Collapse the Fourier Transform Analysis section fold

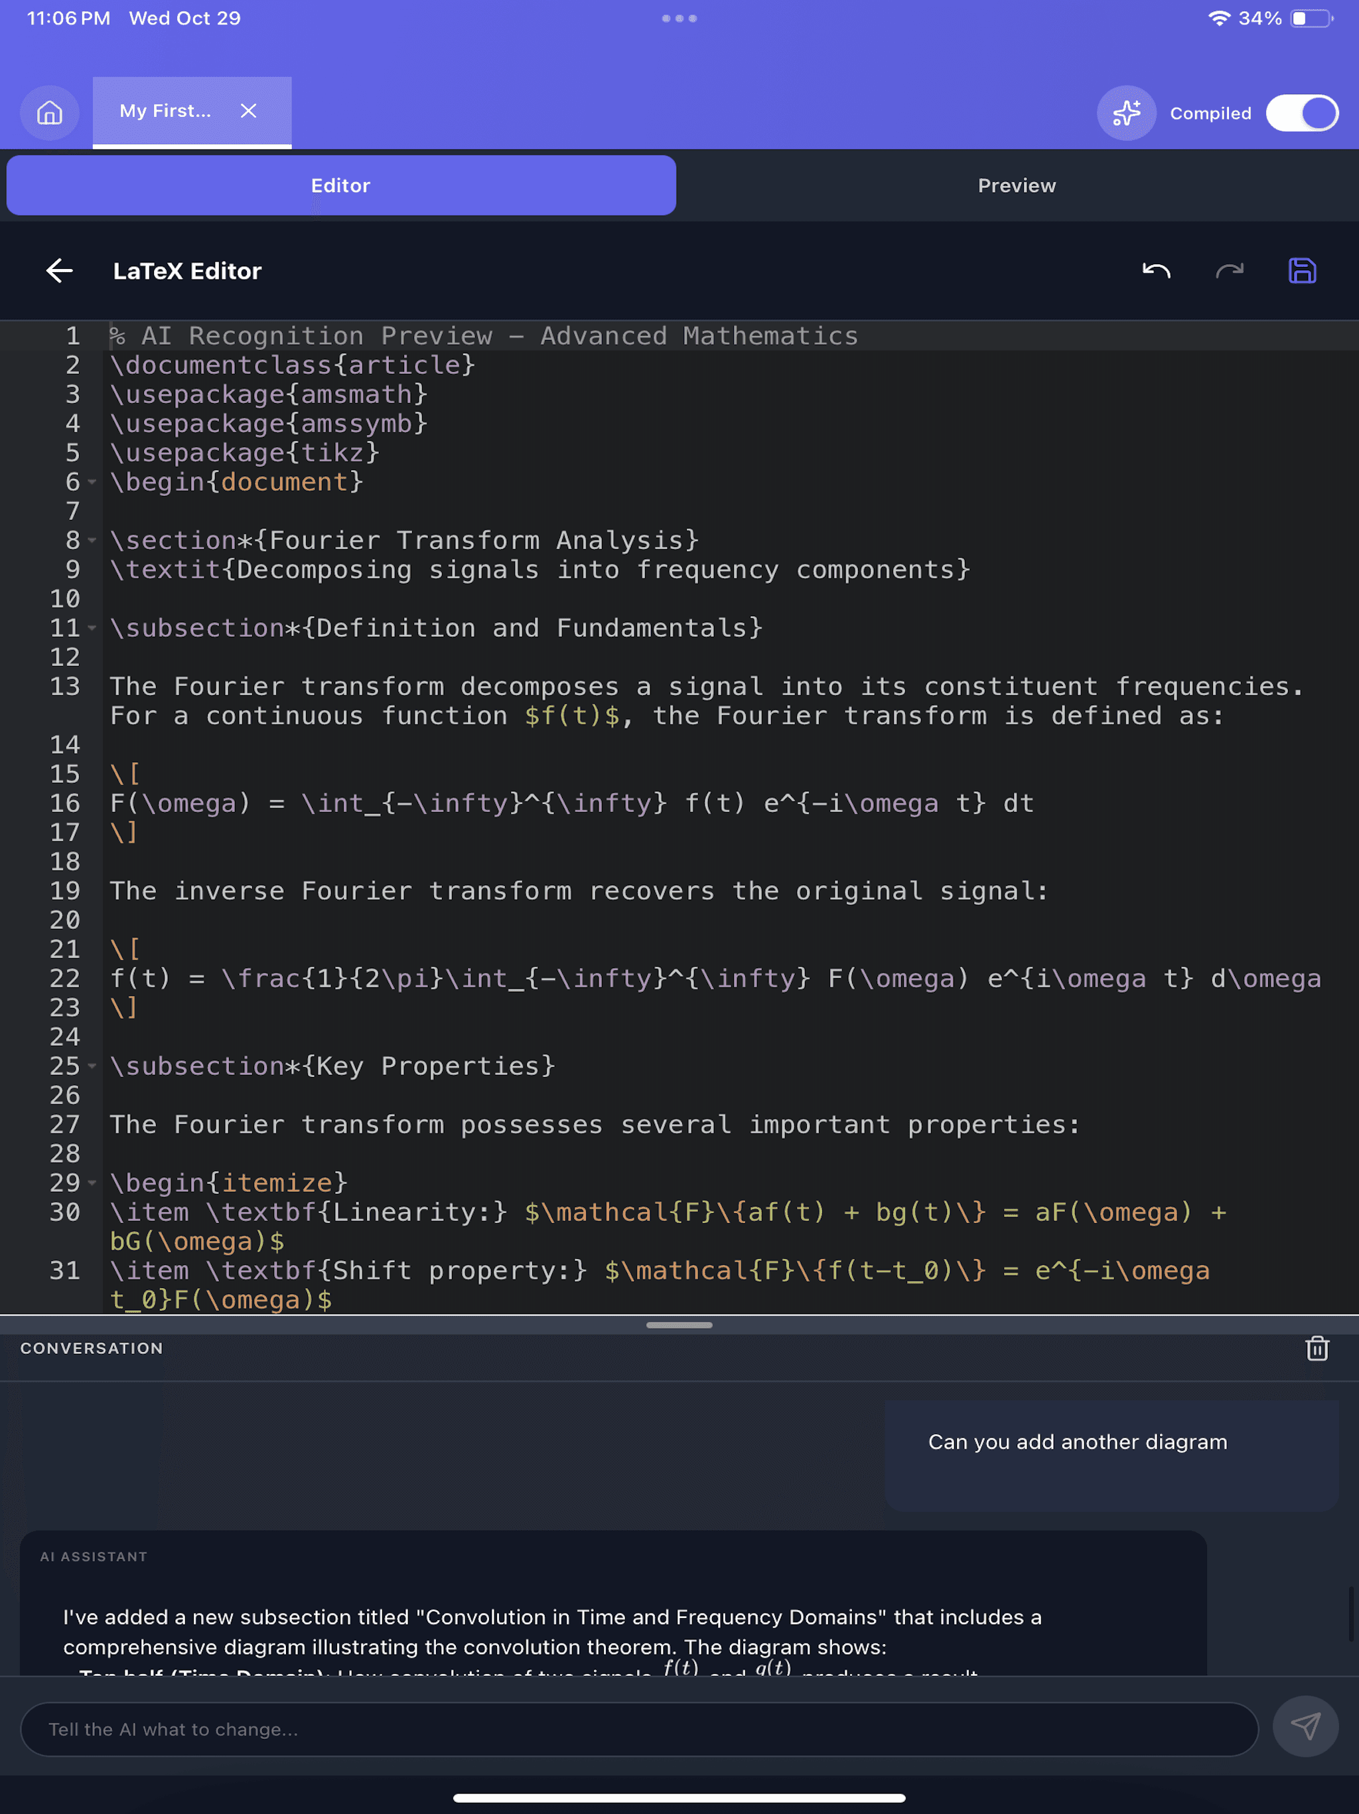point(92,540)
